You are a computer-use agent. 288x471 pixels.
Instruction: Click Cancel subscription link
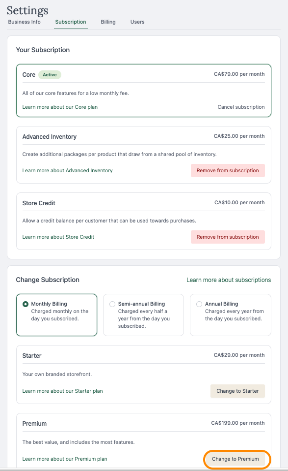[241, 107]
